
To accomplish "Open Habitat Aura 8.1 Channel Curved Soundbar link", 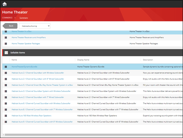I will click(42, 110).
